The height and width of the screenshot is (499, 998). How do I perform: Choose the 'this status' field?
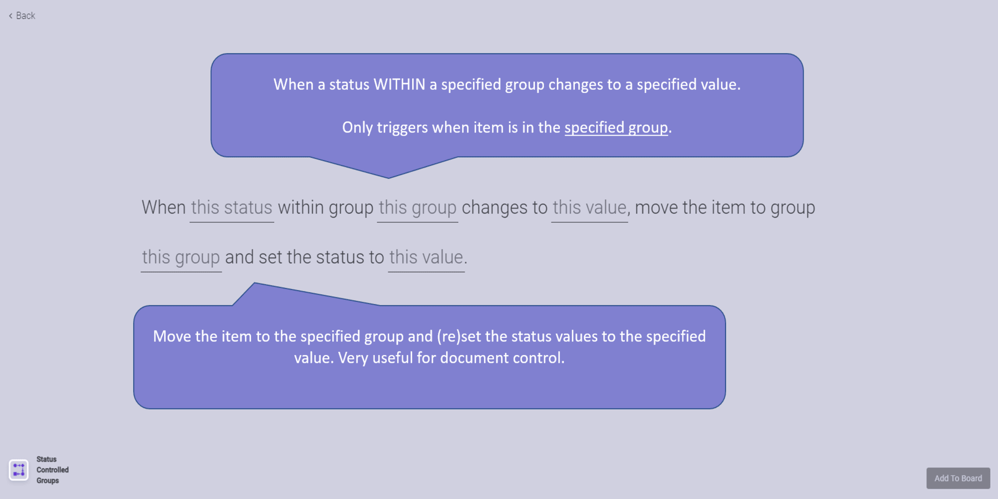pyautogui.click(x=232, y=208)
